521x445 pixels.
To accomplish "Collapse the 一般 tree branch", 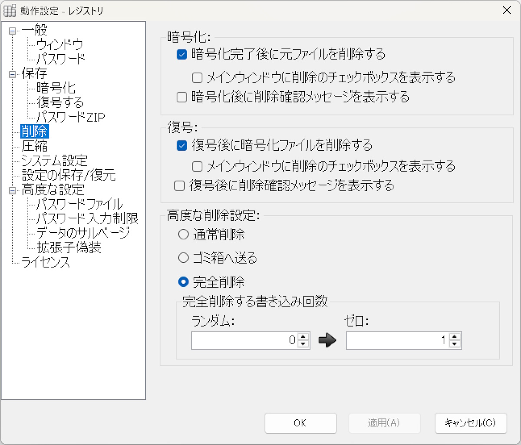I will pos(12,30).
